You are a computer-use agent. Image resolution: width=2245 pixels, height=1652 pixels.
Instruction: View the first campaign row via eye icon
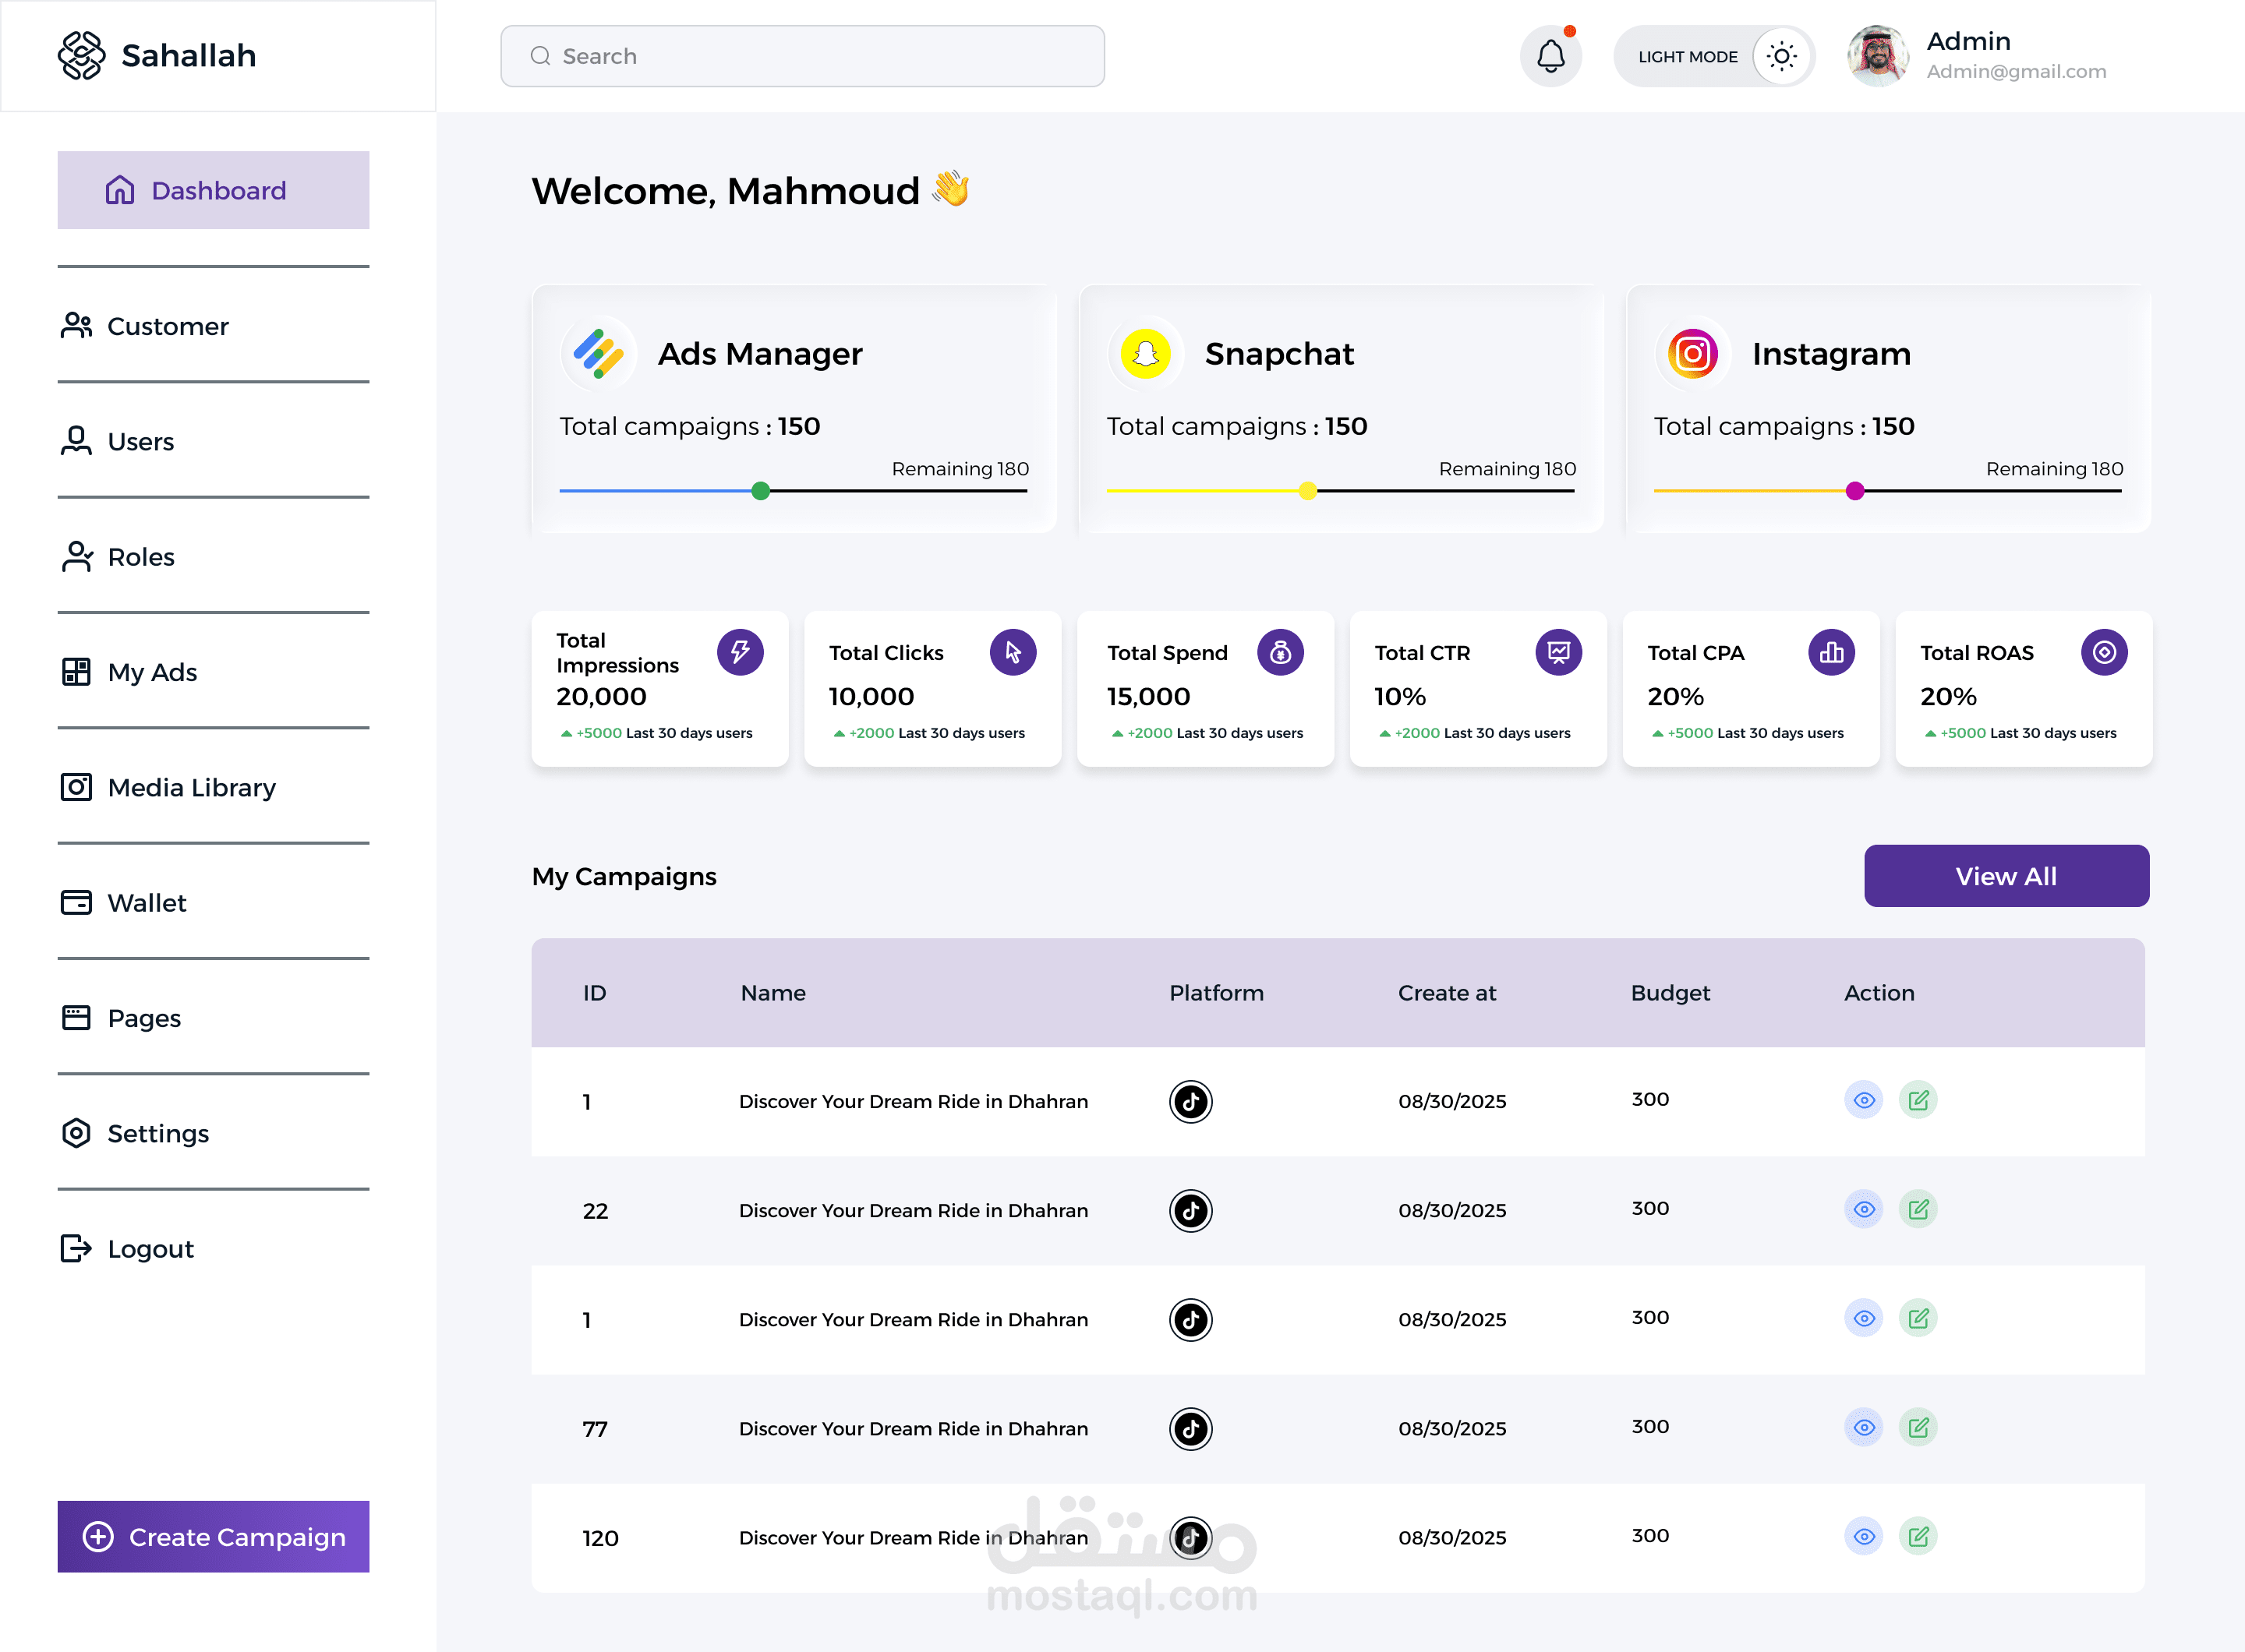tap(1864, 1100)
